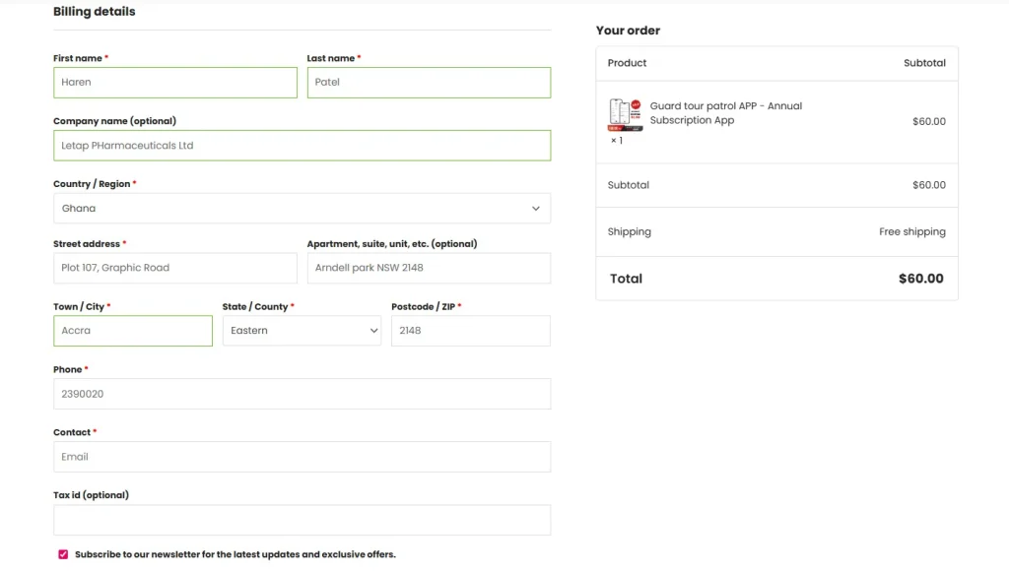Viewport: 1009px width, 571px height.
Task: Click the Tax id input field
Action: pyautogui.click(x=302, y=520)
